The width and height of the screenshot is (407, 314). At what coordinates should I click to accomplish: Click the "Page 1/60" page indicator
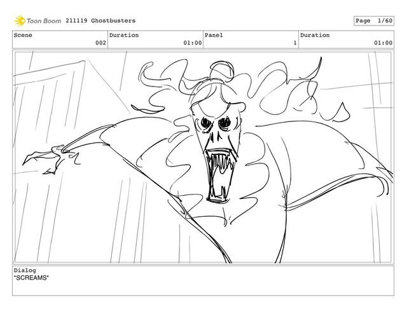(x=374, y=21)
